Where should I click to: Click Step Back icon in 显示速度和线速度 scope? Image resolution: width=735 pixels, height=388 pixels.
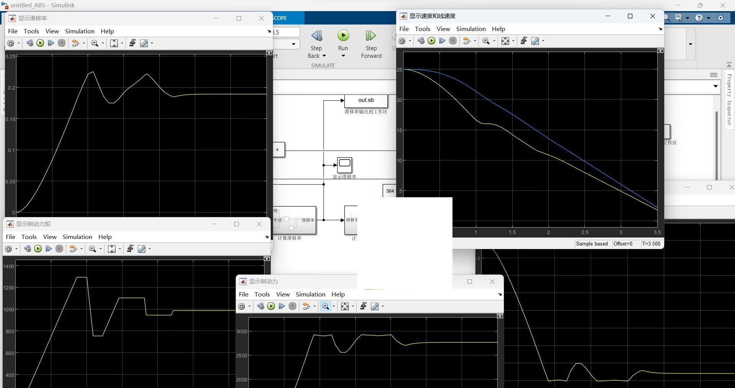pos(421,41)
